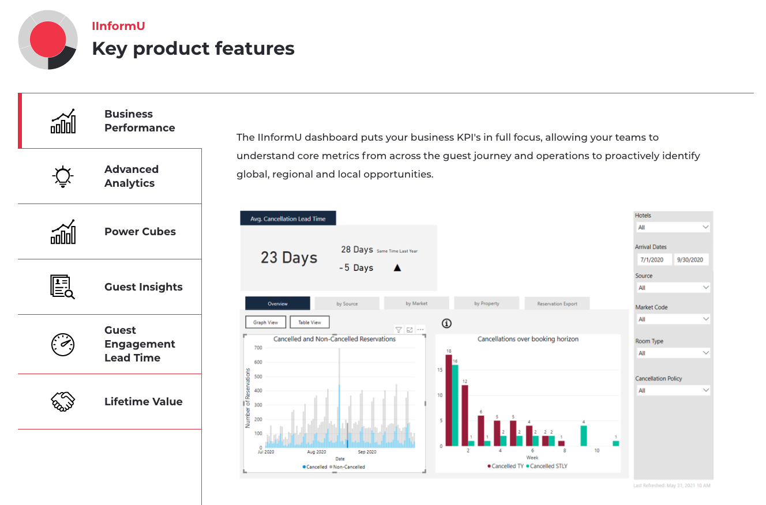Click the Cancellations over booking horizon title
Screen dimensions: 766x505
528,339
